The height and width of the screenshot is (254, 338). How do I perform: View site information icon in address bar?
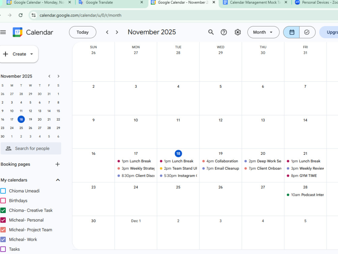[x=33, y=15]
